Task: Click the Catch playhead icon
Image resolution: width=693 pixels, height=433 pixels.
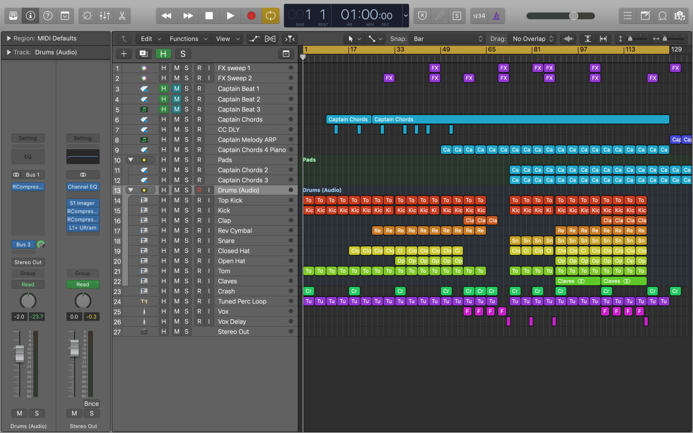Action: pos(290,39)
